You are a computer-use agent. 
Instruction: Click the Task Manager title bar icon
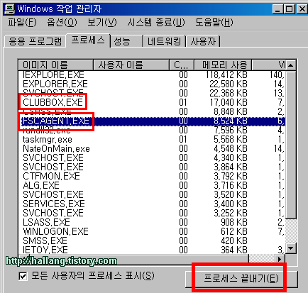10,9
